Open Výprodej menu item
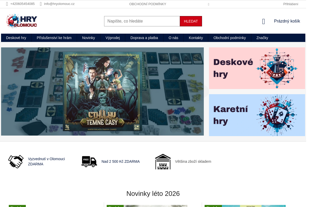This screenshot has width=310, height=207. click(x=113, y=38)
